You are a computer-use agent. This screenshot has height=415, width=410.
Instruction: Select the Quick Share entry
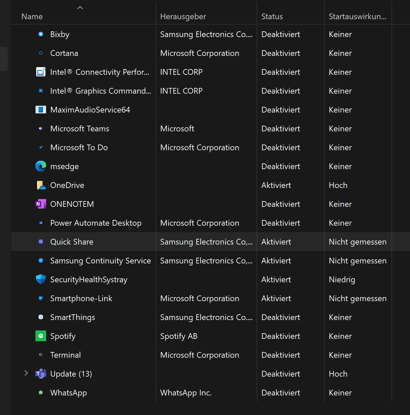(x=72, y=242)
